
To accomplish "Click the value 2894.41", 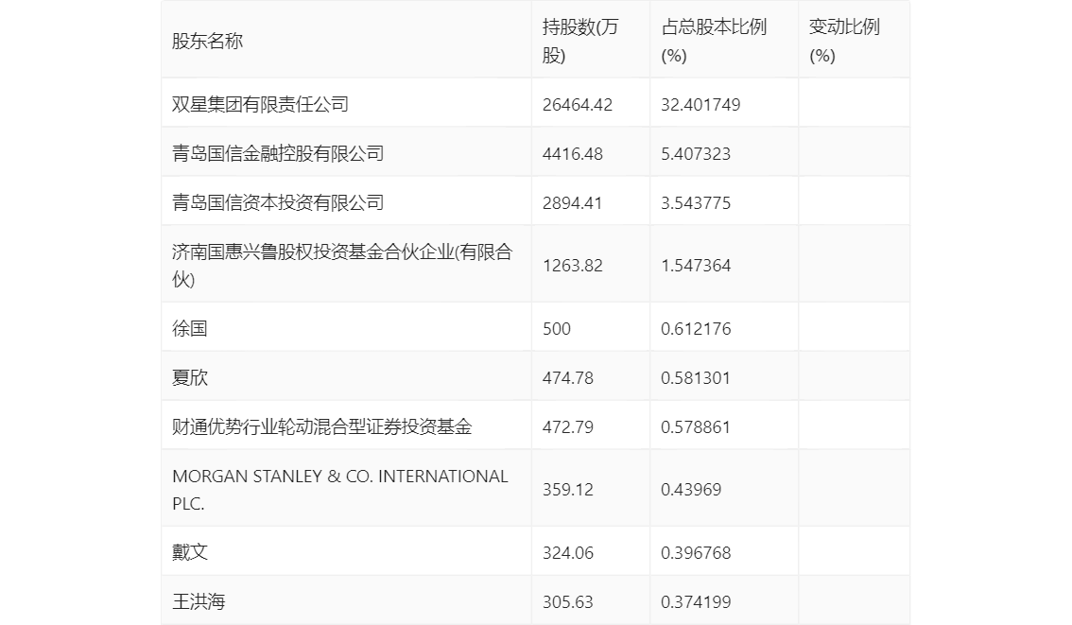I will [x=572, y=203].
